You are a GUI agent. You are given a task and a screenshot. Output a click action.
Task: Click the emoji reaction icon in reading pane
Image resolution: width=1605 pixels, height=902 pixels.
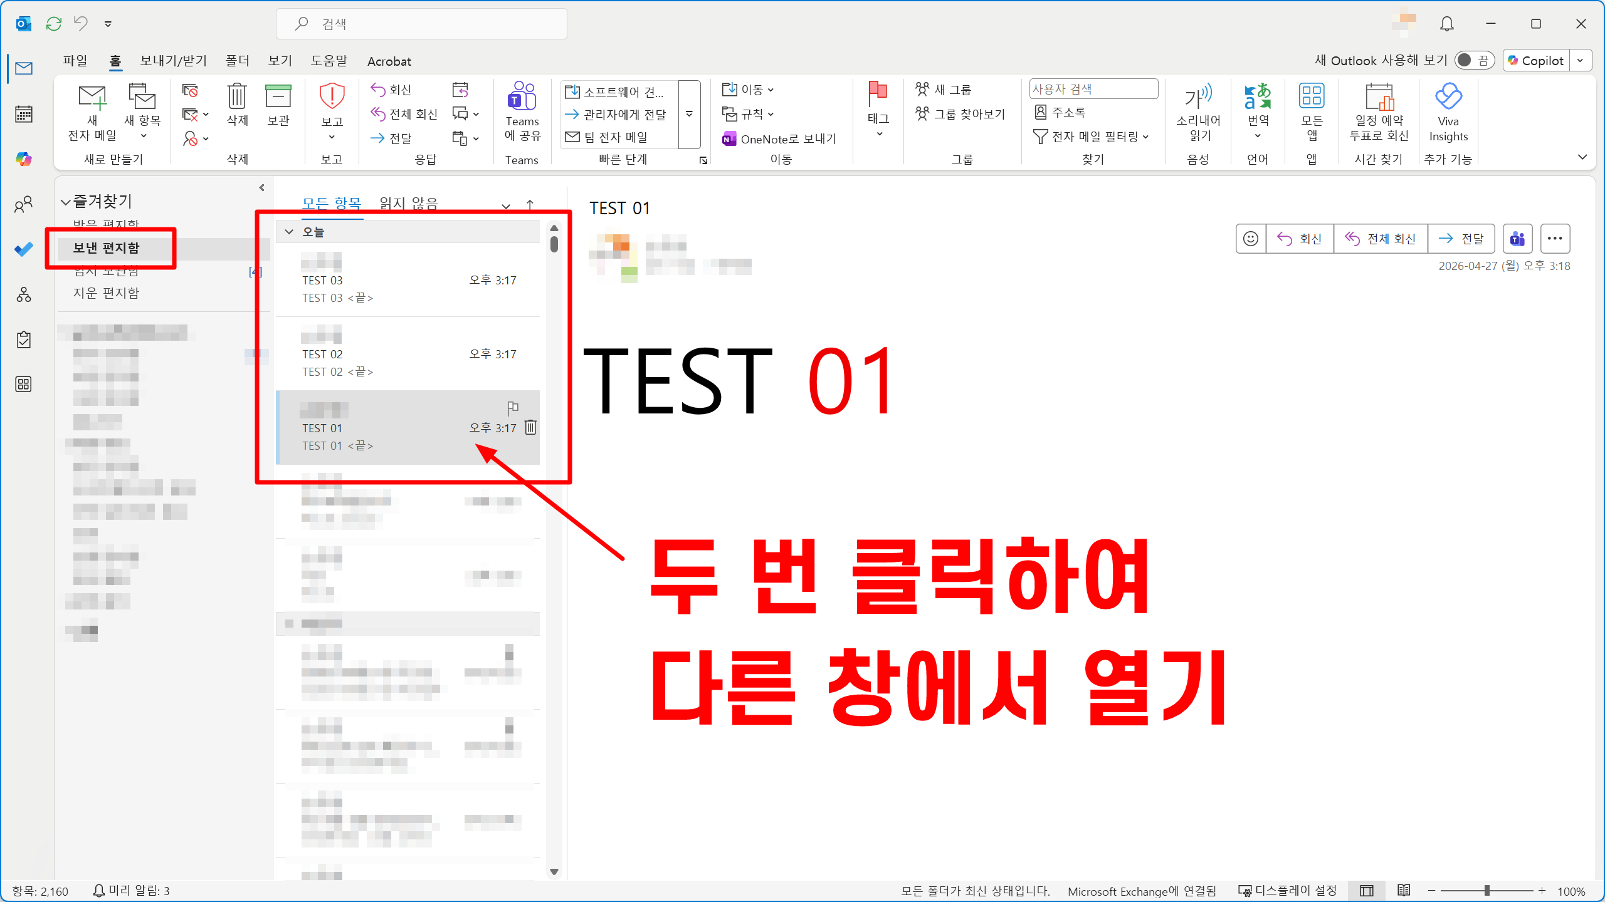(x=1251, y=239)
